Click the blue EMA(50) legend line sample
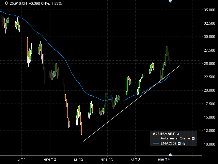Viewport: 218px width, 164px height. click(156, 143)
